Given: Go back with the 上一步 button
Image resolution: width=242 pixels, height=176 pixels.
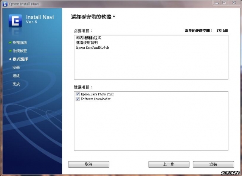Looking at the screenshot, I should tap(169, 164).
